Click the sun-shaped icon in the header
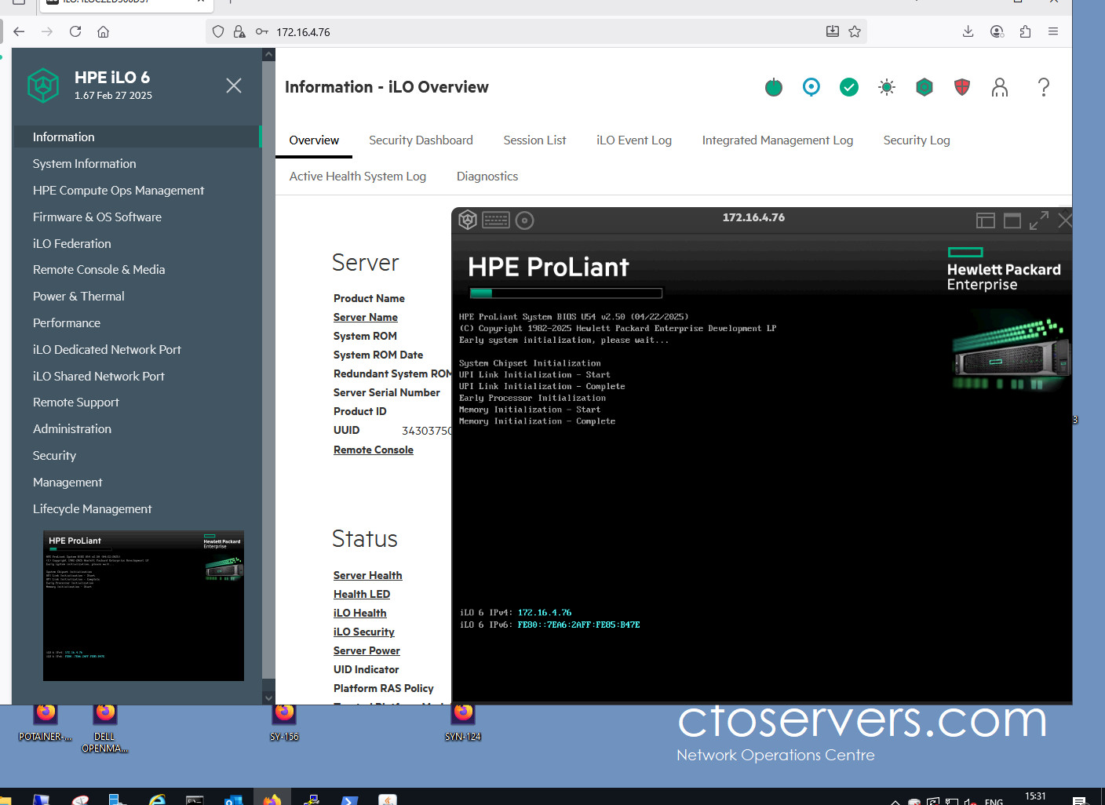1105x805 pixels. tap(887, 87)
